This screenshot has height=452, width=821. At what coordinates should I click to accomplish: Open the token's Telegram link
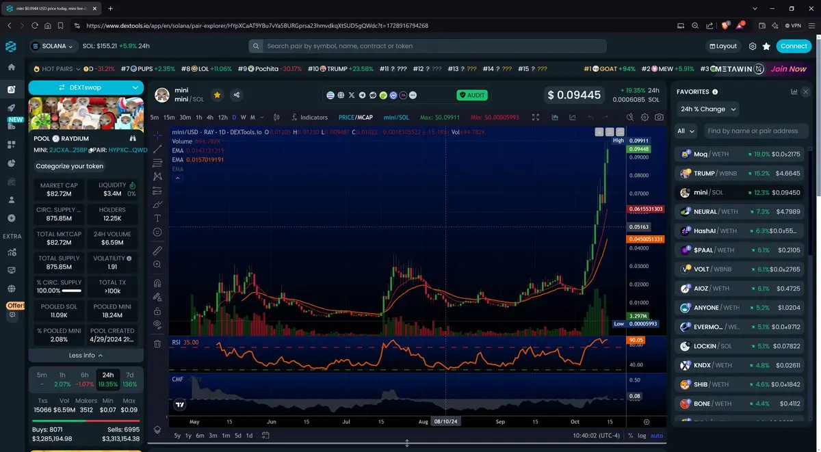(363, 95)
